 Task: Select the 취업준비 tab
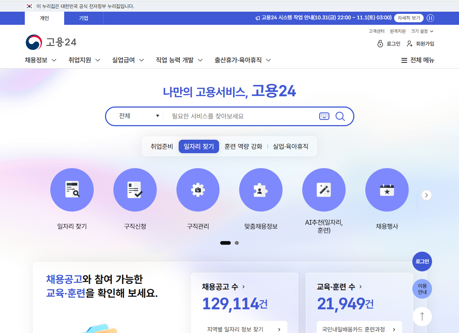pos(162,147)
